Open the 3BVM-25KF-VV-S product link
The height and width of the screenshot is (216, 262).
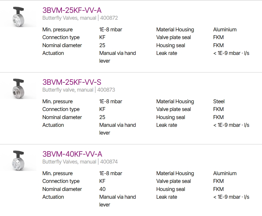pos(72,82)
